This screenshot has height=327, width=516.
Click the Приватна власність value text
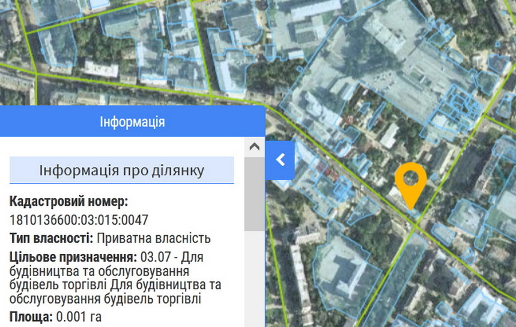(x=154, y=238)
